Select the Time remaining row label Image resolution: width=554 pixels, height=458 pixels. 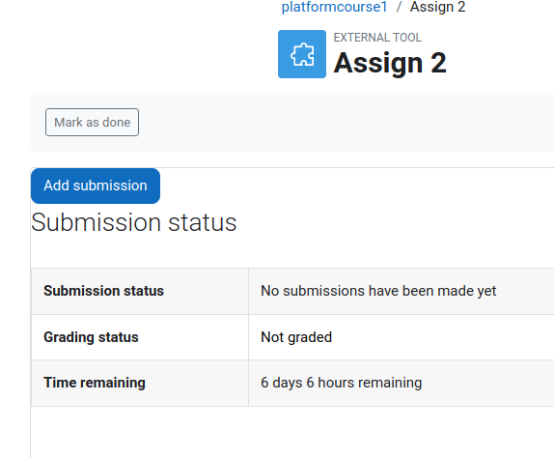pyautogui.click(x=95, y=383)
